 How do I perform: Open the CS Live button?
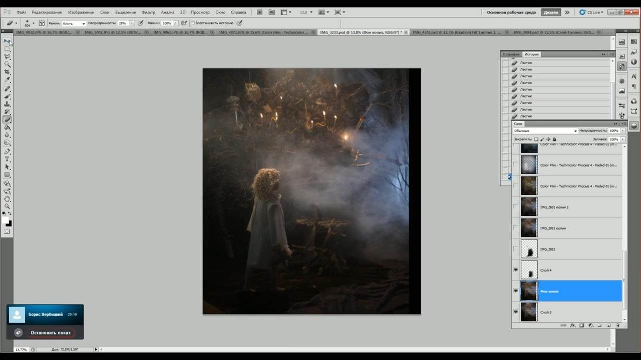[591, 12]
